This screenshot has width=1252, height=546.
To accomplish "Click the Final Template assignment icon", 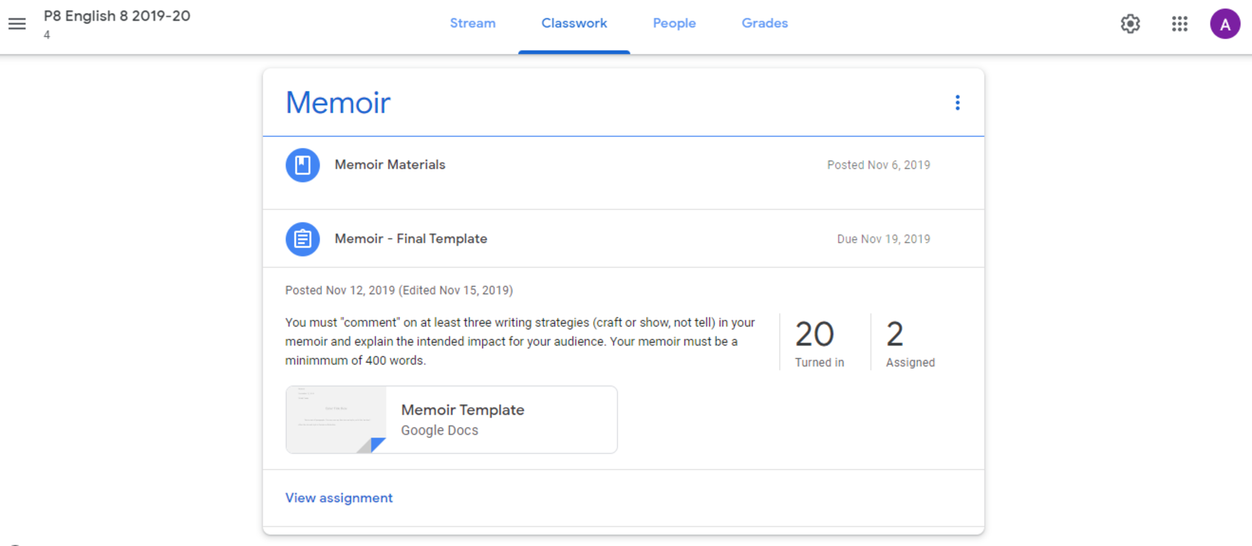I will (303, 239).
